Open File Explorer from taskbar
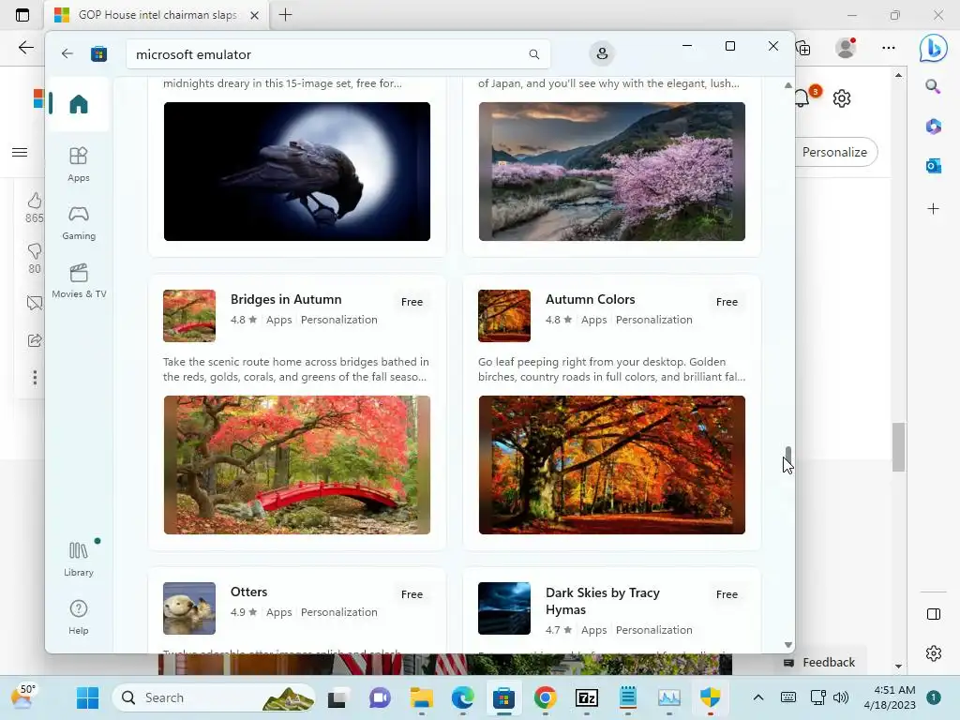The image size is (960, 720). [x=421, y=697]
